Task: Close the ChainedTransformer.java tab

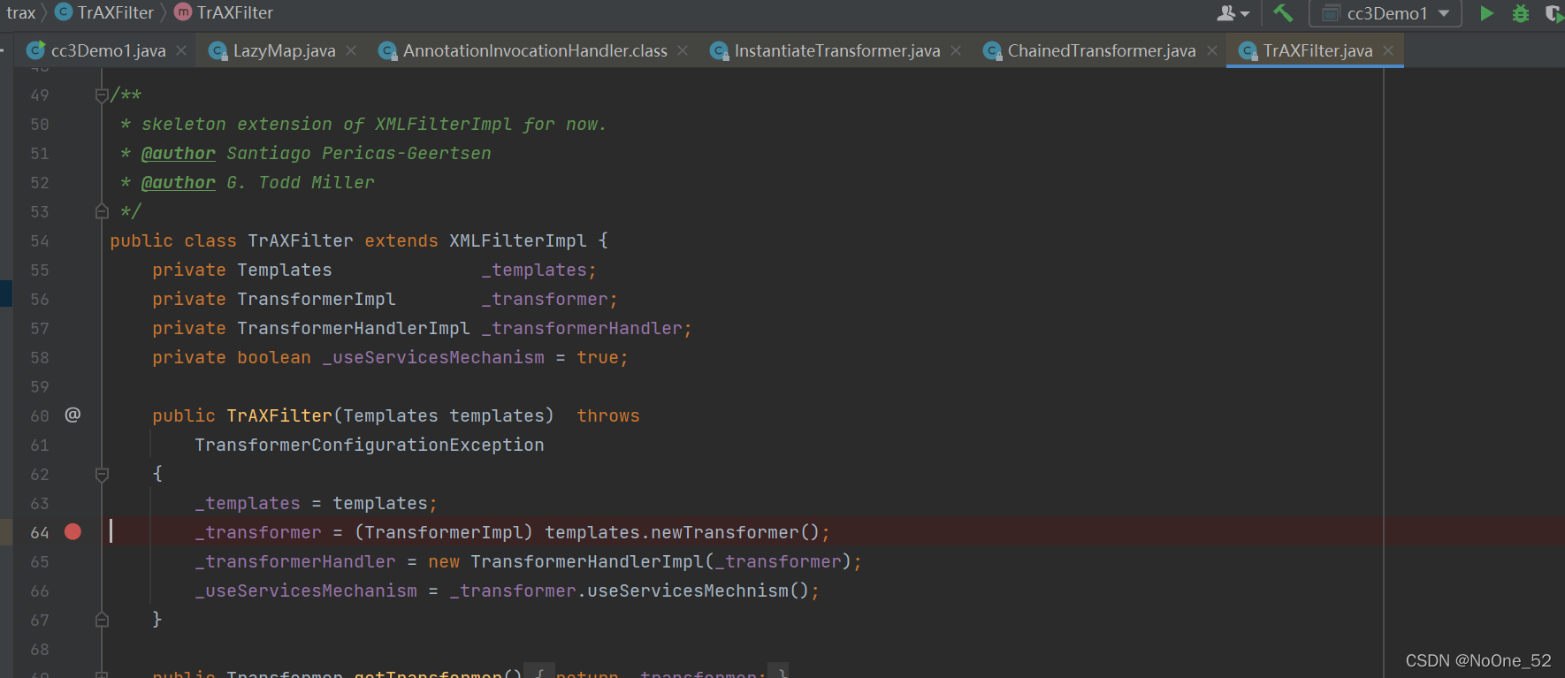Action: click(1212, 51)
